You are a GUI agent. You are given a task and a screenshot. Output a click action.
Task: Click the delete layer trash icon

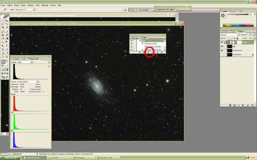point(252,105)
